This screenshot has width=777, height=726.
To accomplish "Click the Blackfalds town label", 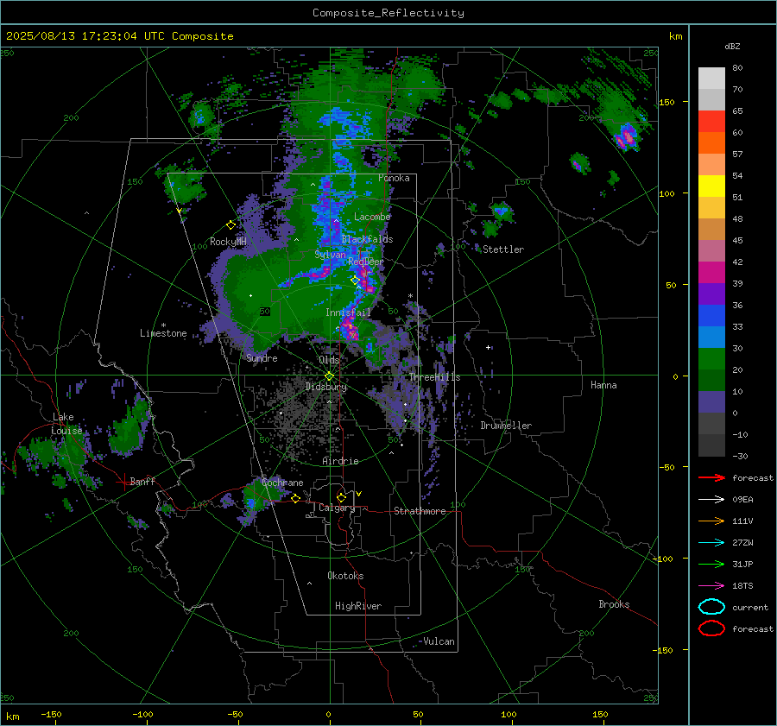I will (367, 239).
